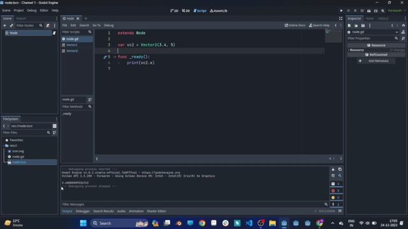Viewport: 408px width, 229px height.
Task: Open FileSystem dock options menu
Action: 57,119
